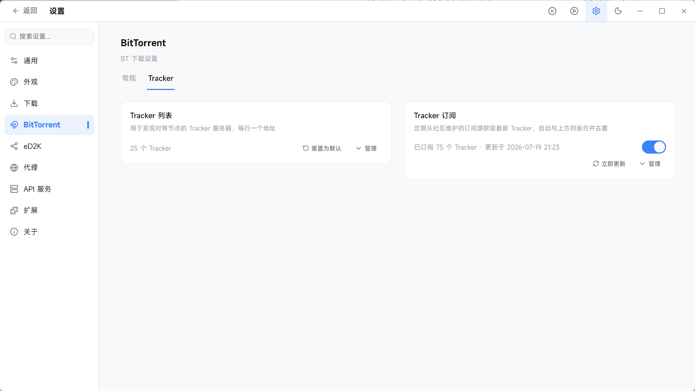Image resolution: width=695 pixels, height=391 pixels.
Task: Click the API 服务 server icon
Action: coord(14,189)
